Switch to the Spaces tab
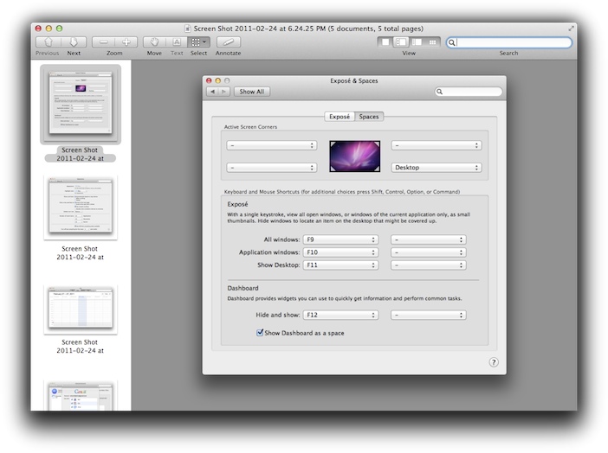The width and height of the screenshot is (608, 453). [x=369, y=117]
